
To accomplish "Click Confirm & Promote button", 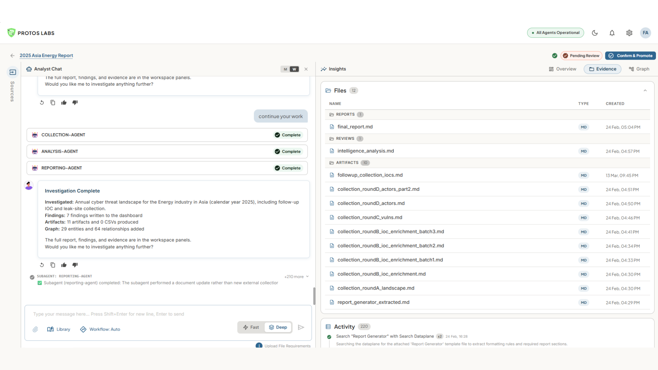I will (x=630, y=56).
